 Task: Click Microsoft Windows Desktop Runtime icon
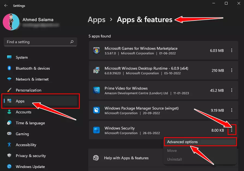point(96,70)
